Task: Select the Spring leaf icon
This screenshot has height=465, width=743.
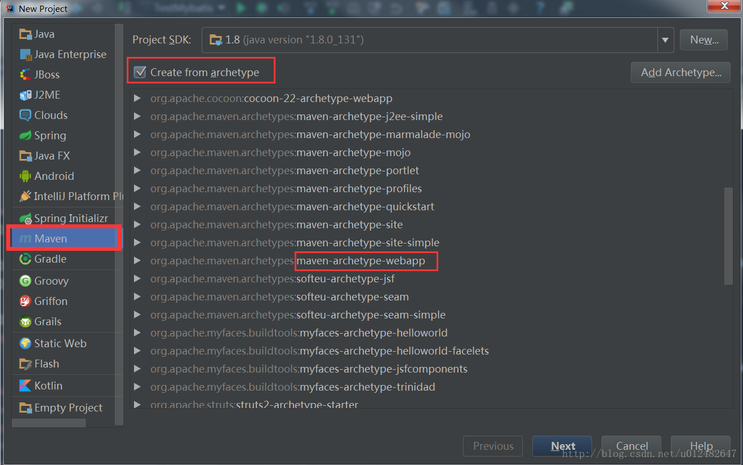Action: click(x=25, y=136)
